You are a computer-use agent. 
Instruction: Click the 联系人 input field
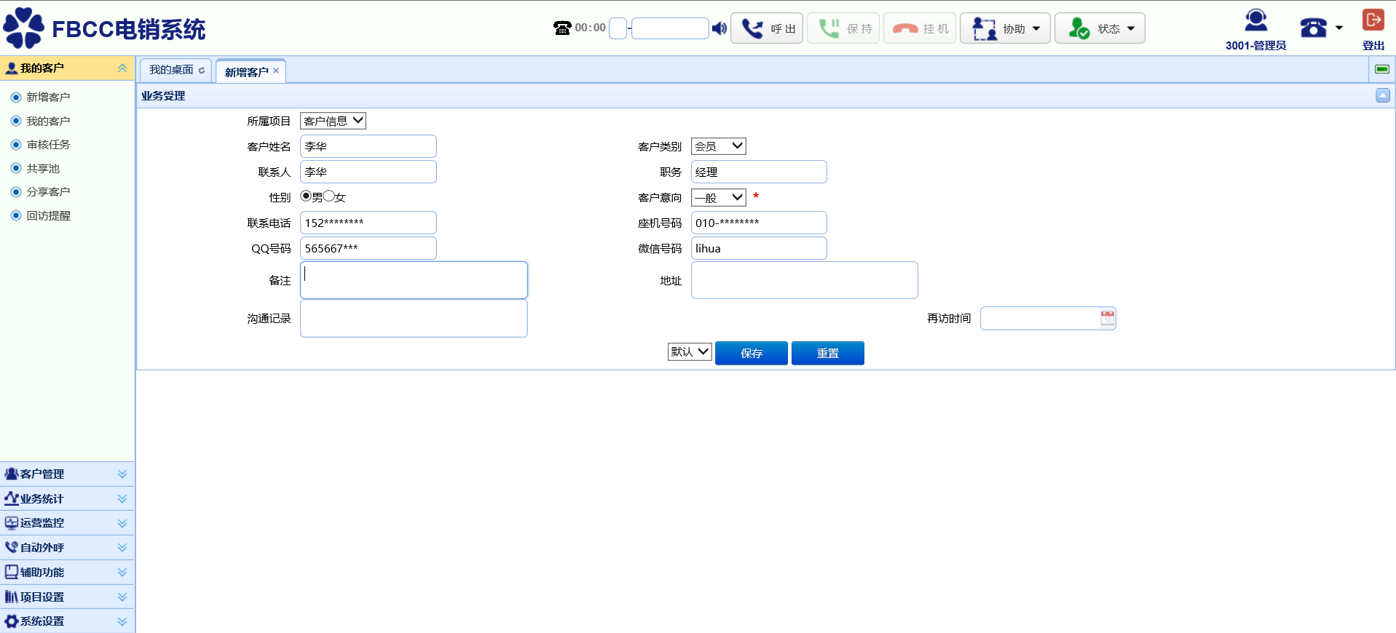[368, 172]
